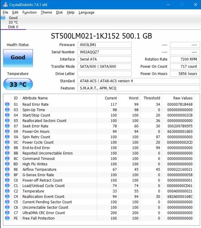Click the Spin-Up Time status orb
The image size is (201, 228).
point(7,110)
